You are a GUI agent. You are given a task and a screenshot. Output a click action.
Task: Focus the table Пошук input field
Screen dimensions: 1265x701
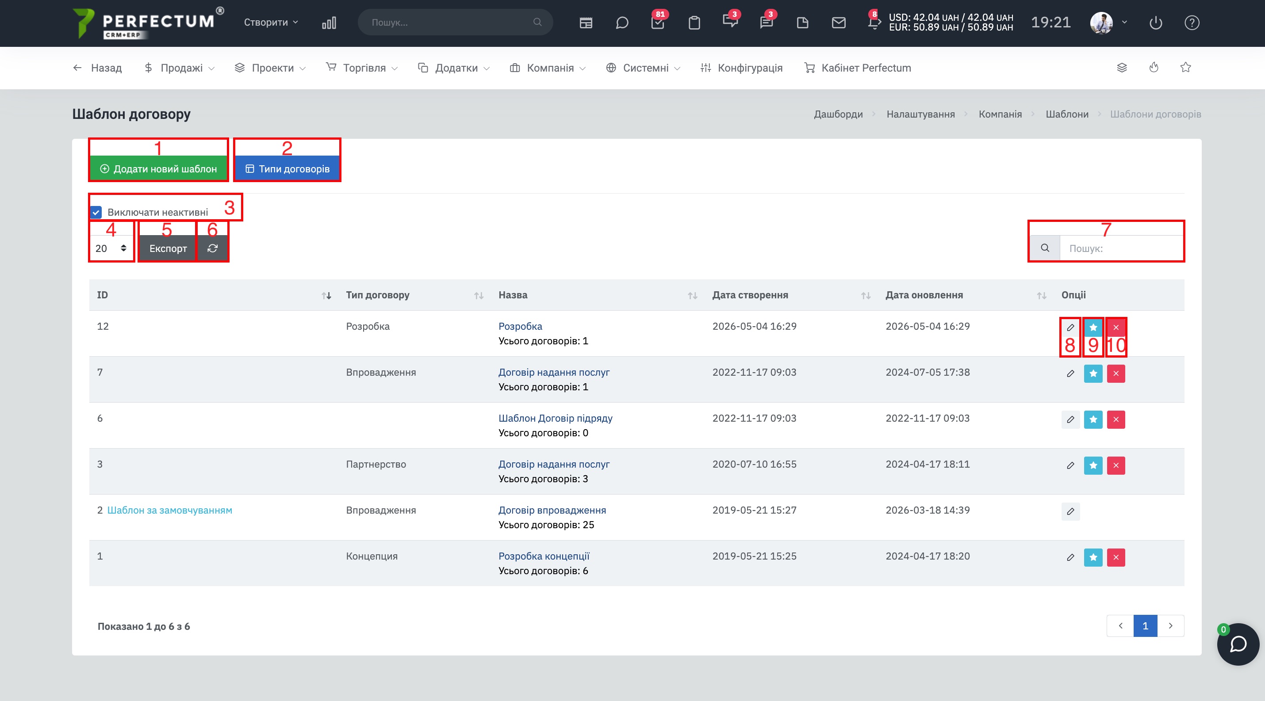click(1122, 248)
